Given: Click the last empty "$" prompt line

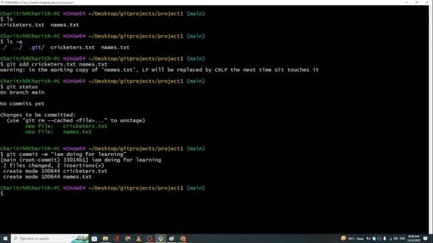Looking at the screenshot, I should [2, 194].
